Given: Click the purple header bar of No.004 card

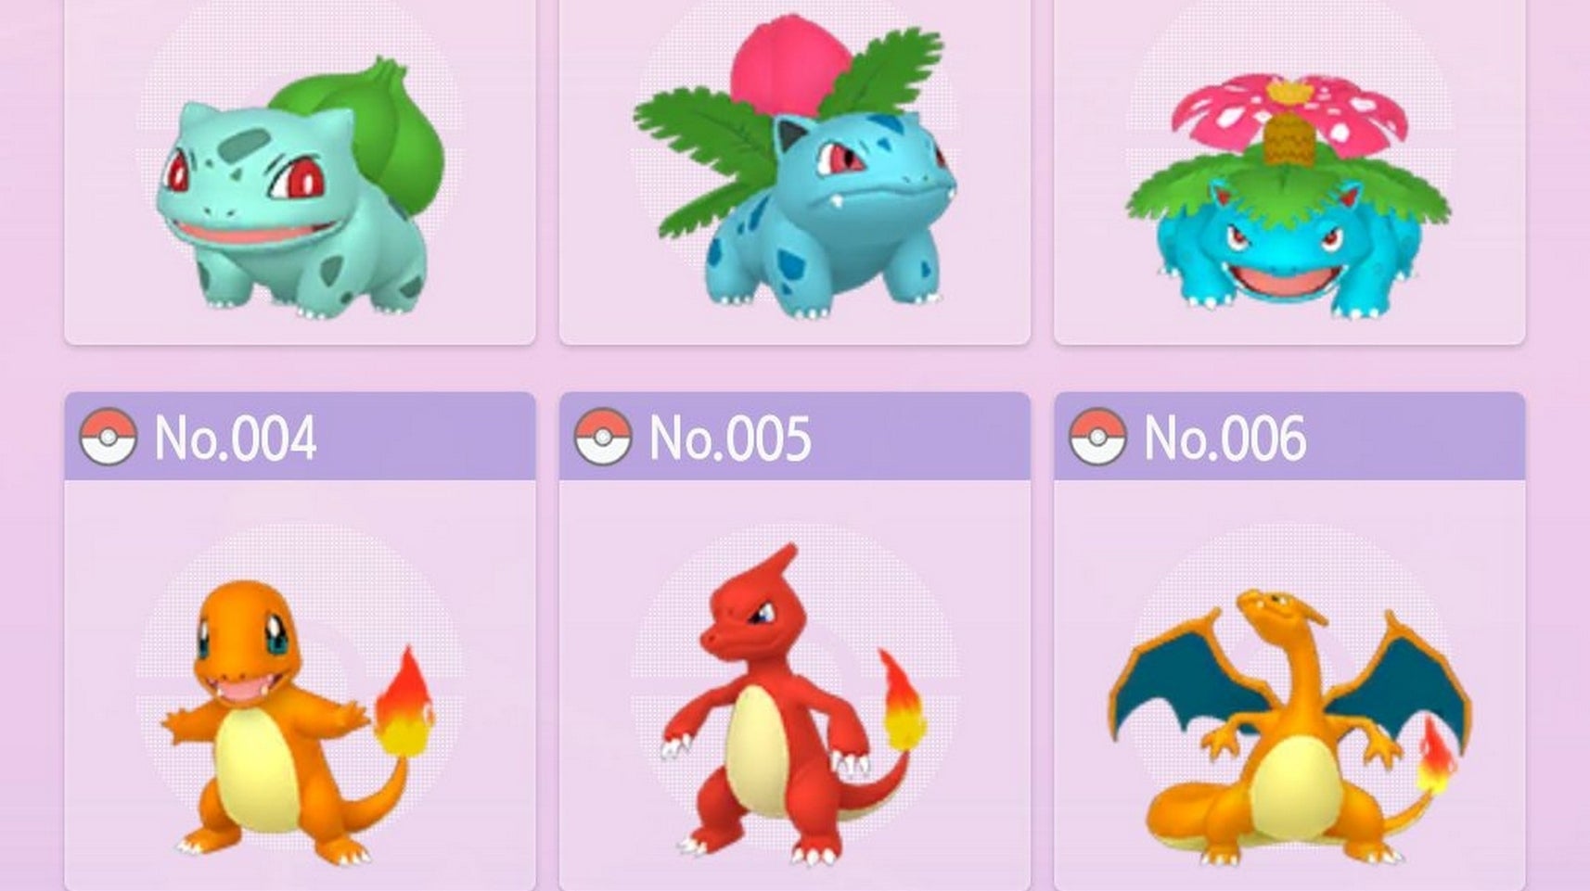Looking at the screenshot, I should pos(300,437).
